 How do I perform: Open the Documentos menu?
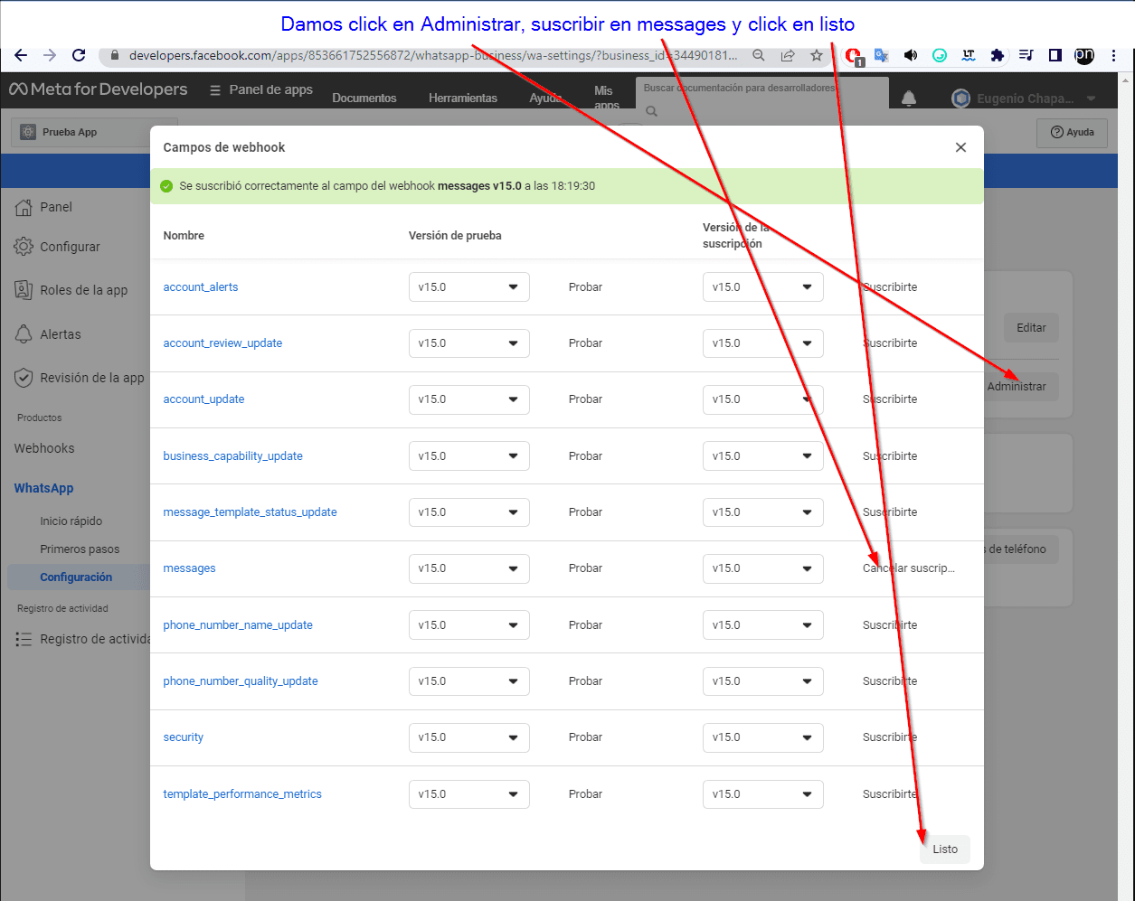pos(364,98)
